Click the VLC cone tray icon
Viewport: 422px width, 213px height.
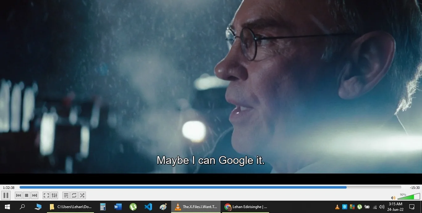coord(337,207)
